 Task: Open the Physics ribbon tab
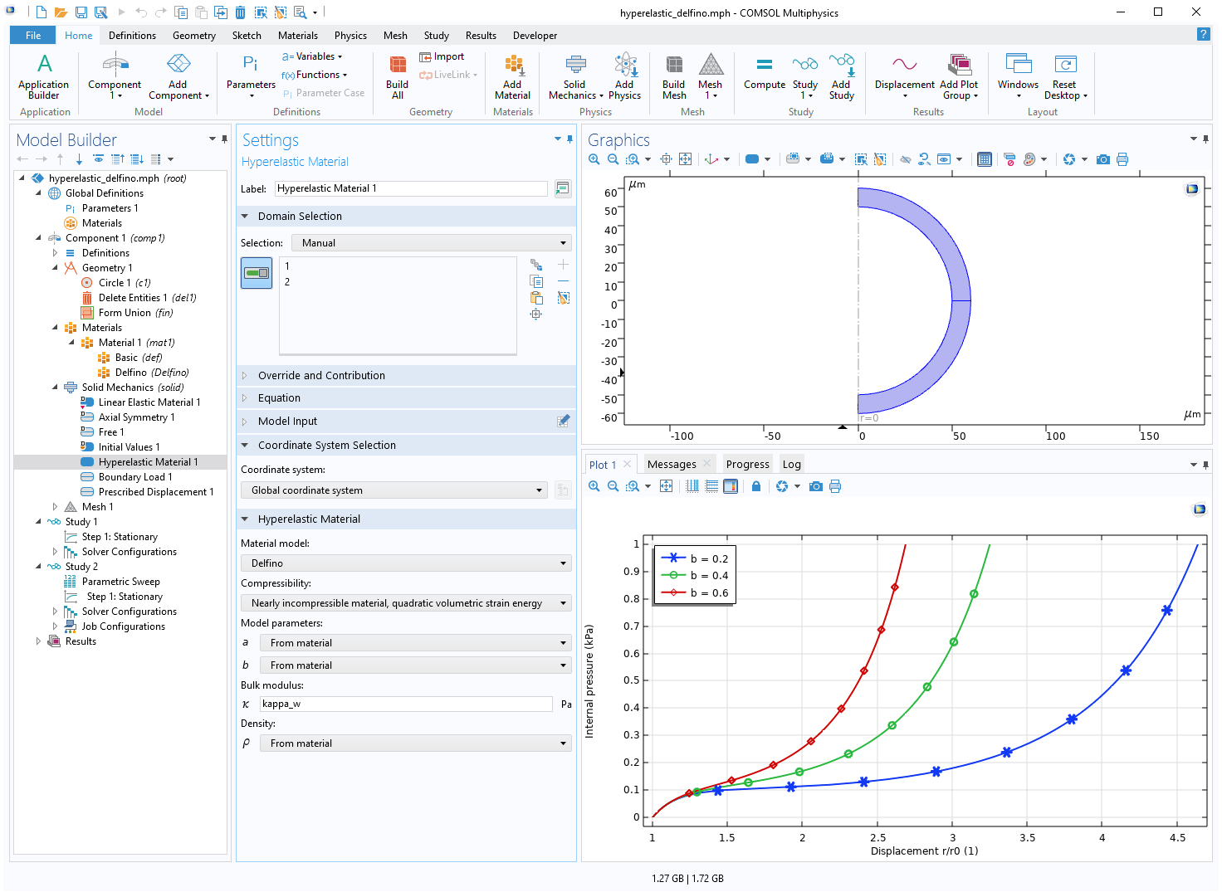click(x=350, y=36)
